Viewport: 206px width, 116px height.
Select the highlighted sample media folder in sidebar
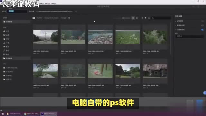click(x=16, y=58)
